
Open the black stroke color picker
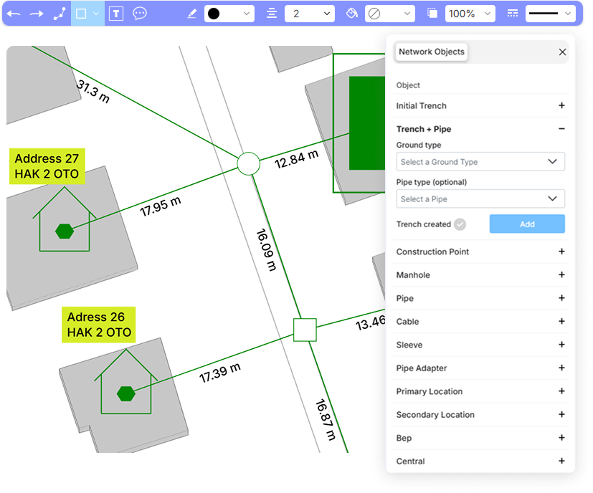pos(229,14)
